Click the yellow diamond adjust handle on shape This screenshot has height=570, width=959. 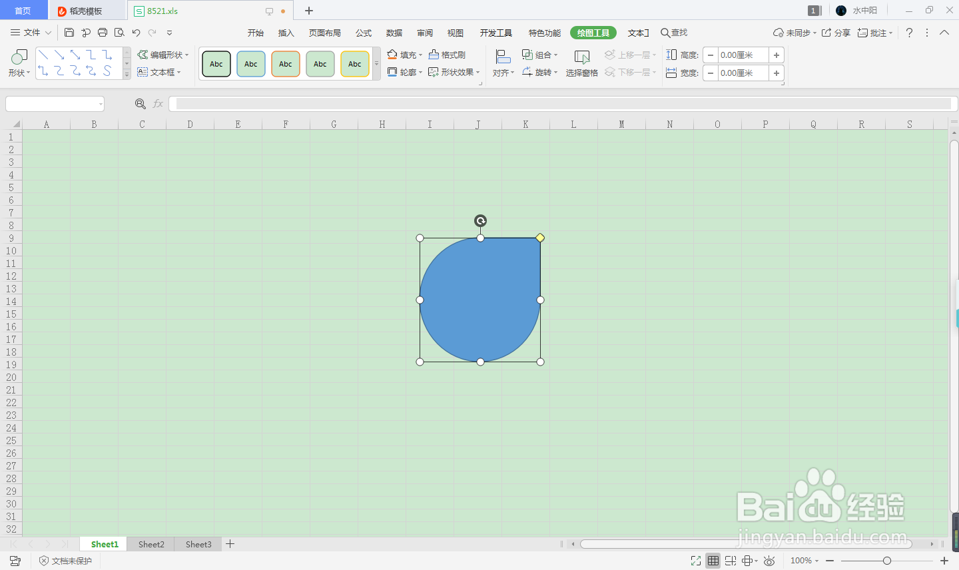(540, 238)
